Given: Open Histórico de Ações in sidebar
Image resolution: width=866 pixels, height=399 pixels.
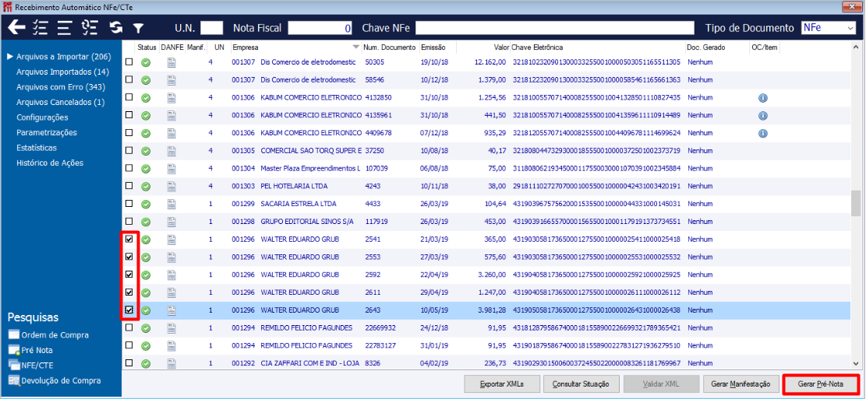Looking at the screenshot, I should (x=50, y=163).
